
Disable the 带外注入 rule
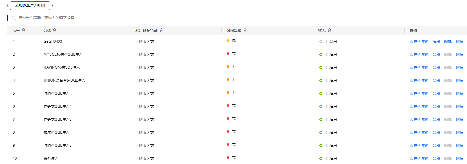436,158
